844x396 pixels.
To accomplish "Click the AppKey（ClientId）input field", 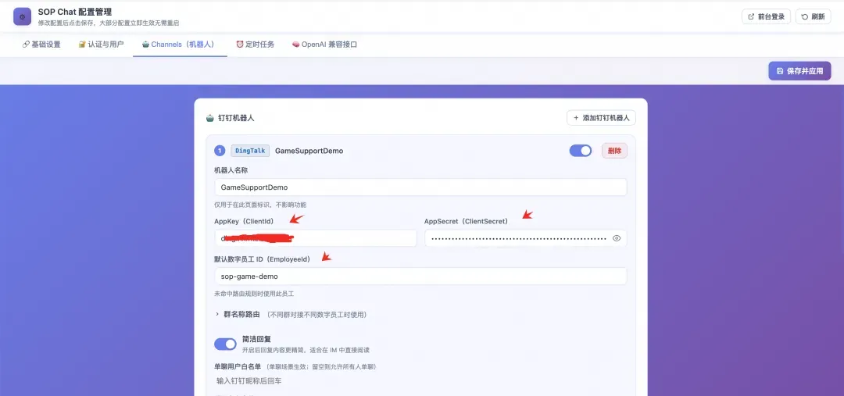I will [316, 237].
